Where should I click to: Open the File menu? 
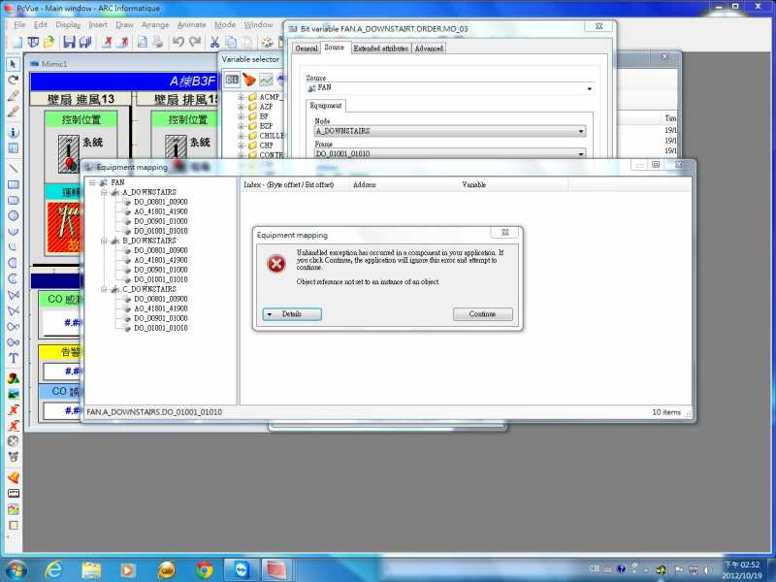[19, 25]
